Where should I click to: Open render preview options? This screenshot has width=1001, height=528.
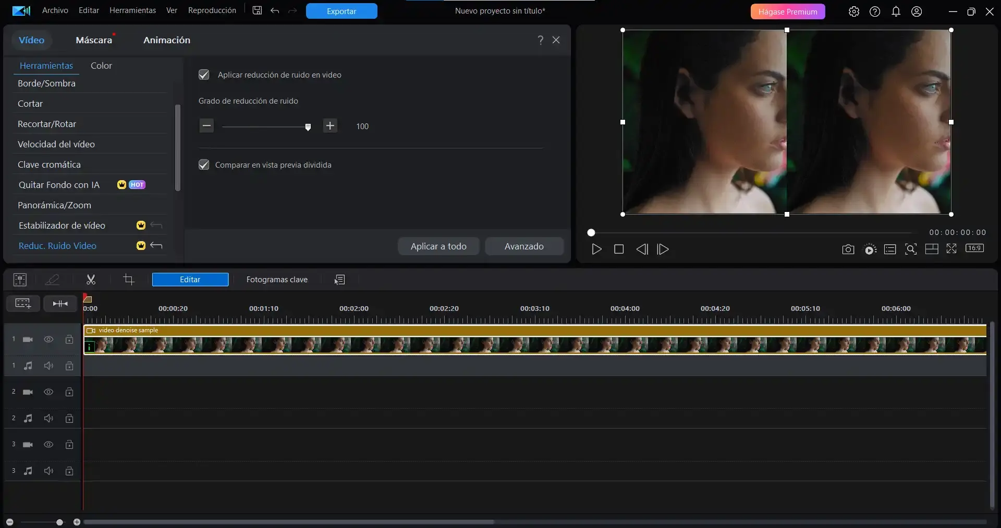coord(870,249)
